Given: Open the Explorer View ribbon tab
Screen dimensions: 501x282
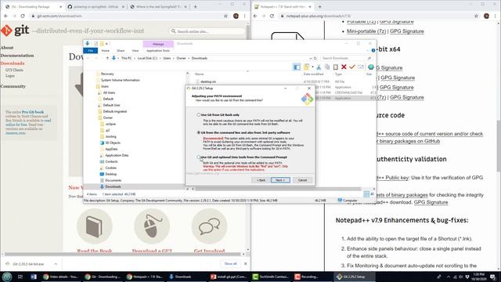Looking at the screenshot, I should (135, 50).
